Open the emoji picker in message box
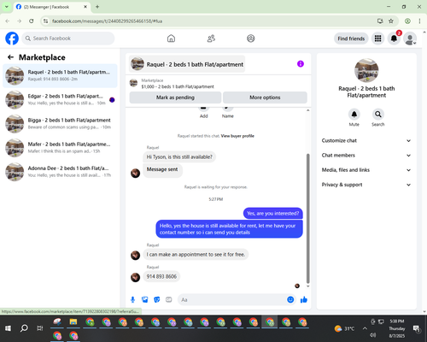This screenshot has height=342, width=427. click(290, 299)
